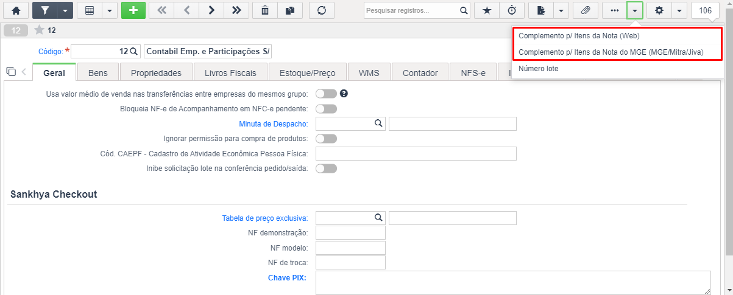
Task: Open attachments paperclip icon
Action: coord(585,10)
